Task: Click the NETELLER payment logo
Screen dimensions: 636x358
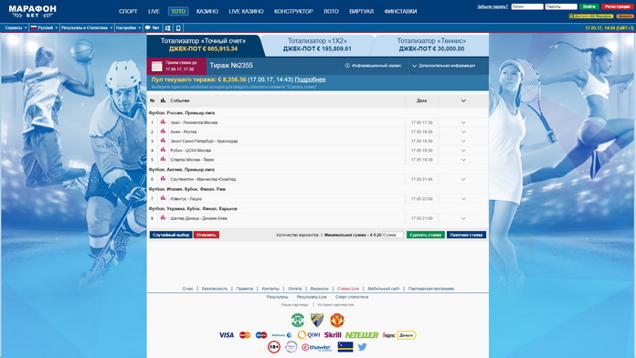Action: (362, 335)
